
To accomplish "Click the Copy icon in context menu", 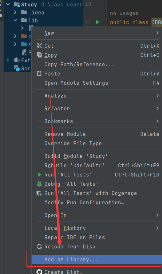I will [x=39, y=55].
